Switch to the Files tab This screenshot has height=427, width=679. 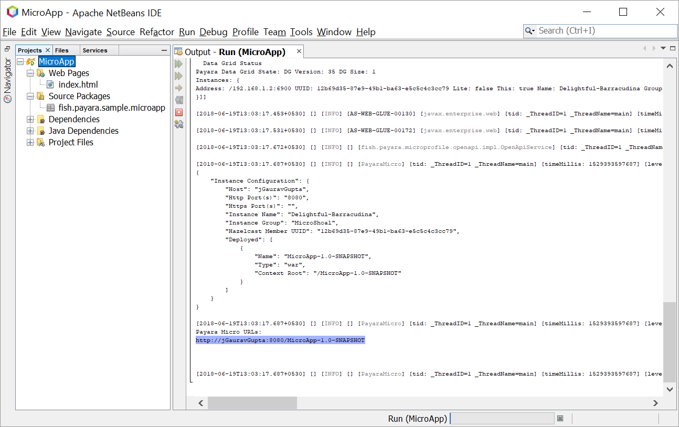61,50
